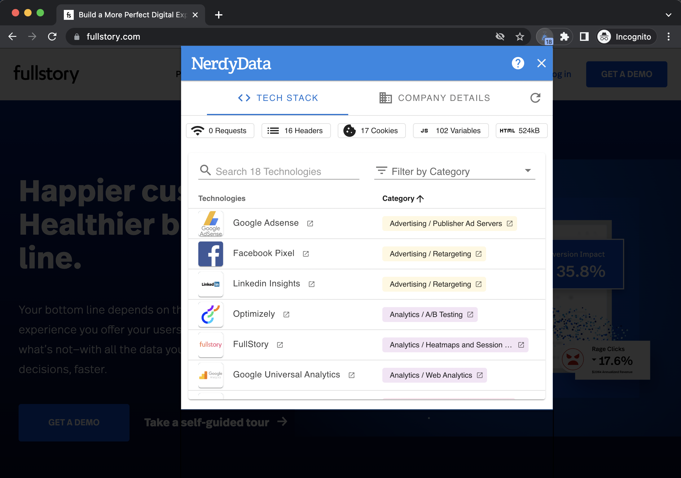Click the fullstory logo thumbnail in list
This screenshot has width=681, height=478.
tap(211, 345)
